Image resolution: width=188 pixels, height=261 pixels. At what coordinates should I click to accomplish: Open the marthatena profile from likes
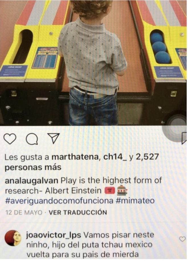(x=75, y=157)
